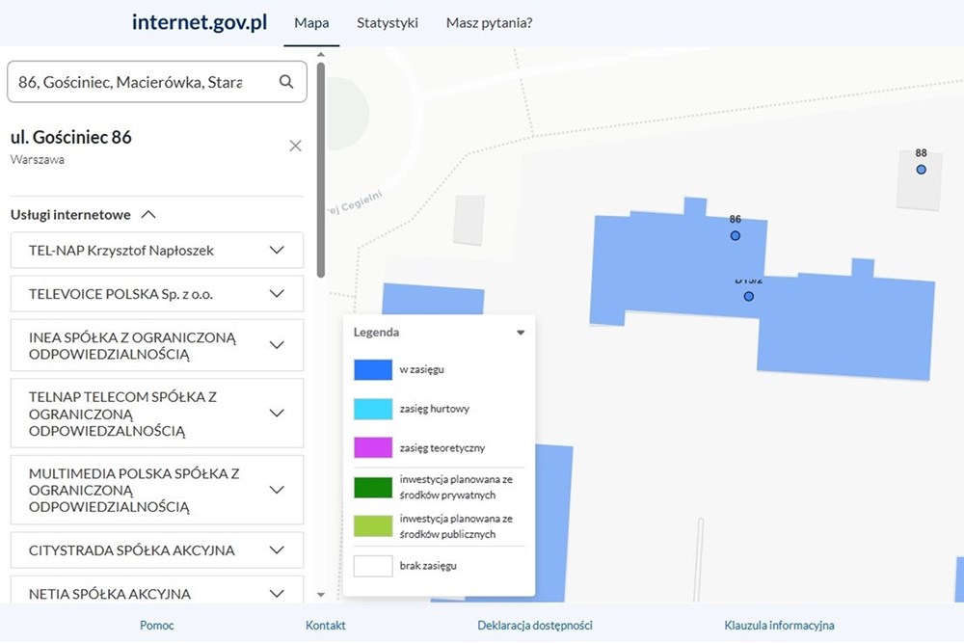Click the Deklaracja dostępności link
The image size is (964, 643).
pyautogui.click(x=534, y=625)
